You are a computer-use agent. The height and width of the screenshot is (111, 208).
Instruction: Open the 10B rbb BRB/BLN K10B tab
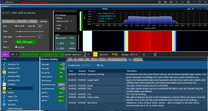[117, 60]
